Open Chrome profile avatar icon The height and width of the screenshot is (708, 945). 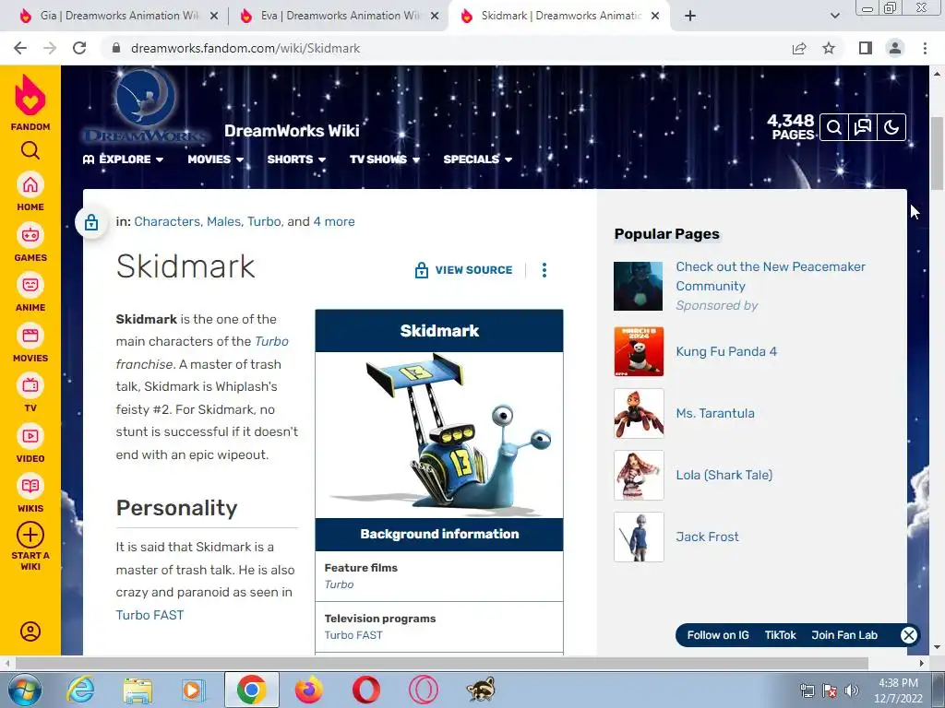[895, 48]
